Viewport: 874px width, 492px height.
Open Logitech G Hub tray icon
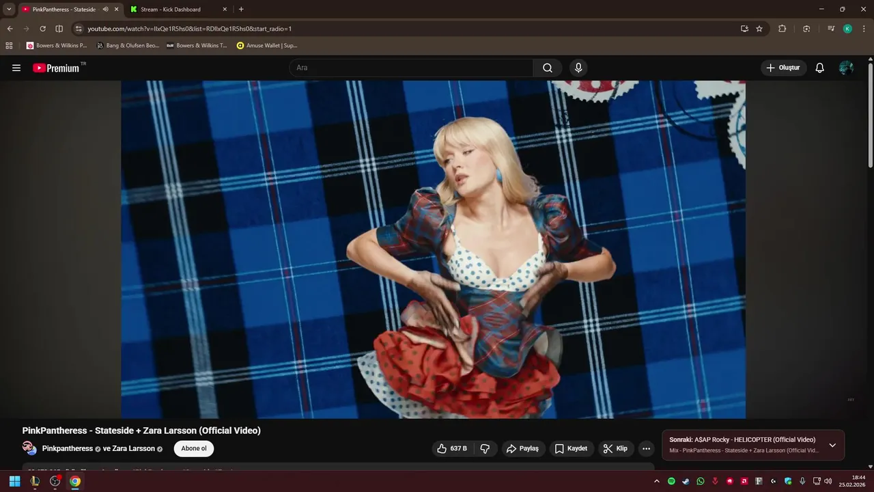pyautogui.click(x=773, y=481)
